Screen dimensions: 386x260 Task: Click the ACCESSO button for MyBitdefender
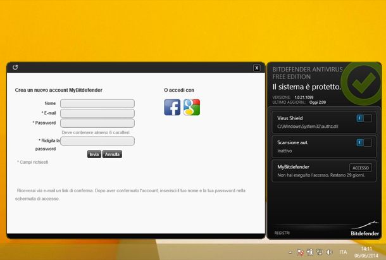[x=361, y=168]
